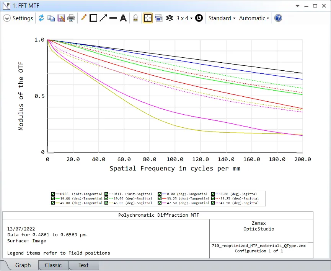Image resolution: width=331 pixels, height=271 pixels.
Task: Click the magenta 47.50 tangential curve
Action: pyautogui.click(x=149, y=105)
